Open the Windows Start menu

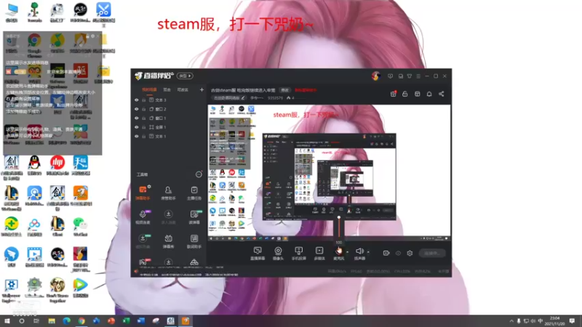tap(7, 321)
